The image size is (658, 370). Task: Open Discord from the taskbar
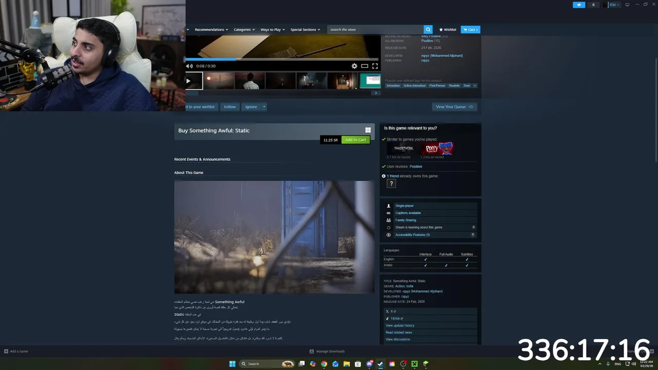(x=369, y=364)
